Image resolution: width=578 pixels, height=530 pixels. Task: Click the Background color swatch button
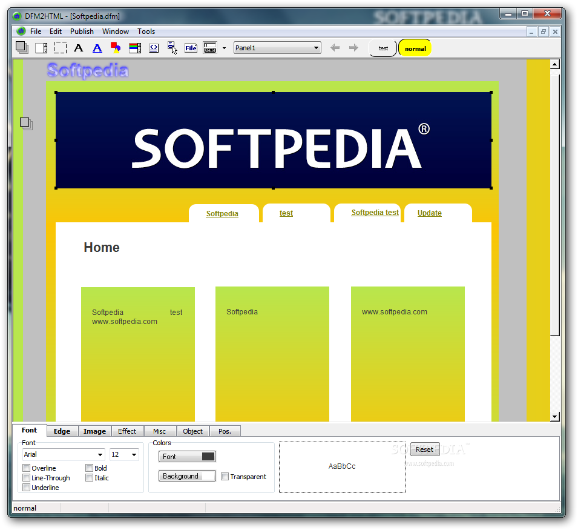point(187,476)
